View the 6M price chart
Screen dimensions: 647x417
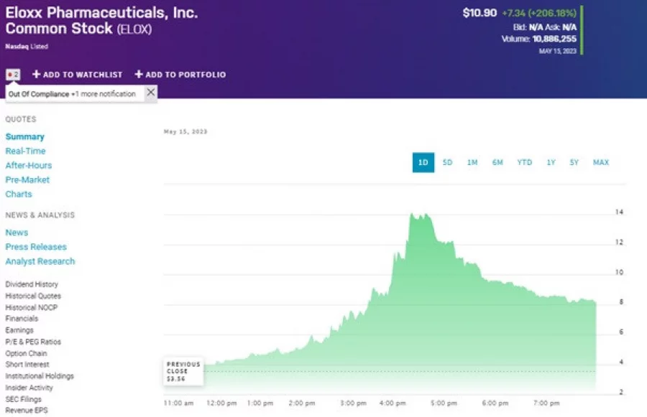[497, 162]
